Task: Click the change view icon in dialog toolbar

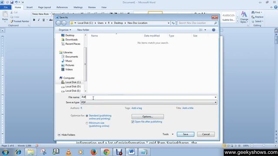Action: (201, 30)
